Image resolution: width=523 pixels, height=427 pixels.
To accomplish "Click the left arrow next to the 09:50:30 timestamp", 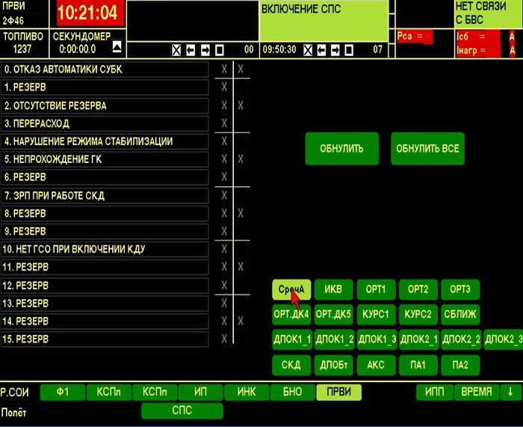I will [x=321, y=50].
